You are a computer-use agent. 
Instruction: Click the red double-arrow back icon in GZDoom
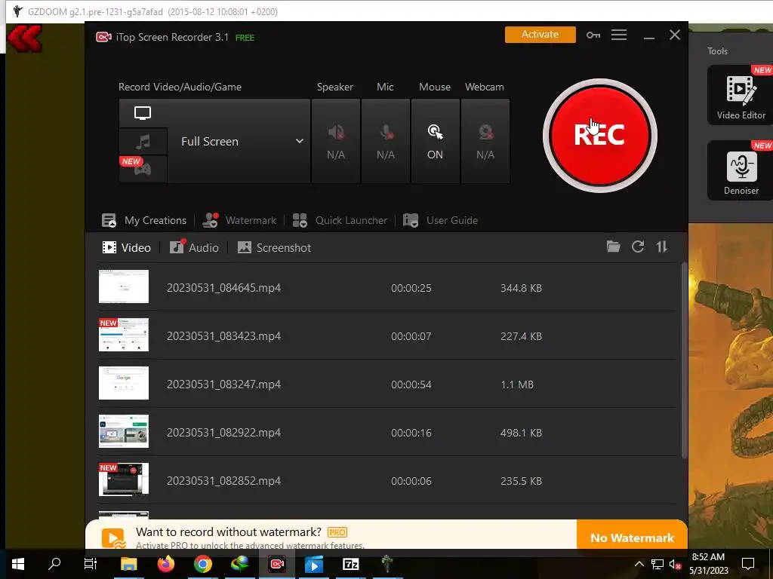[x=25, y=38]
